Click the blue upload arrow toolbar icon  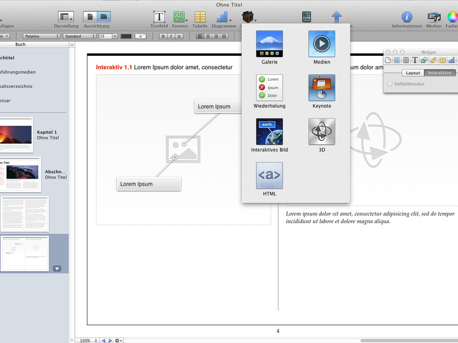[337, 17]
